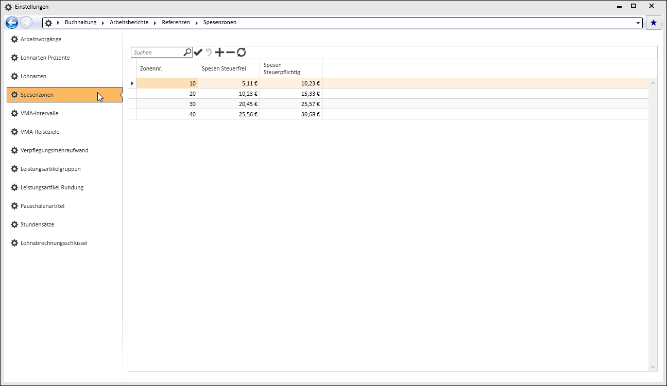Click the plus icon to add row

219,52
